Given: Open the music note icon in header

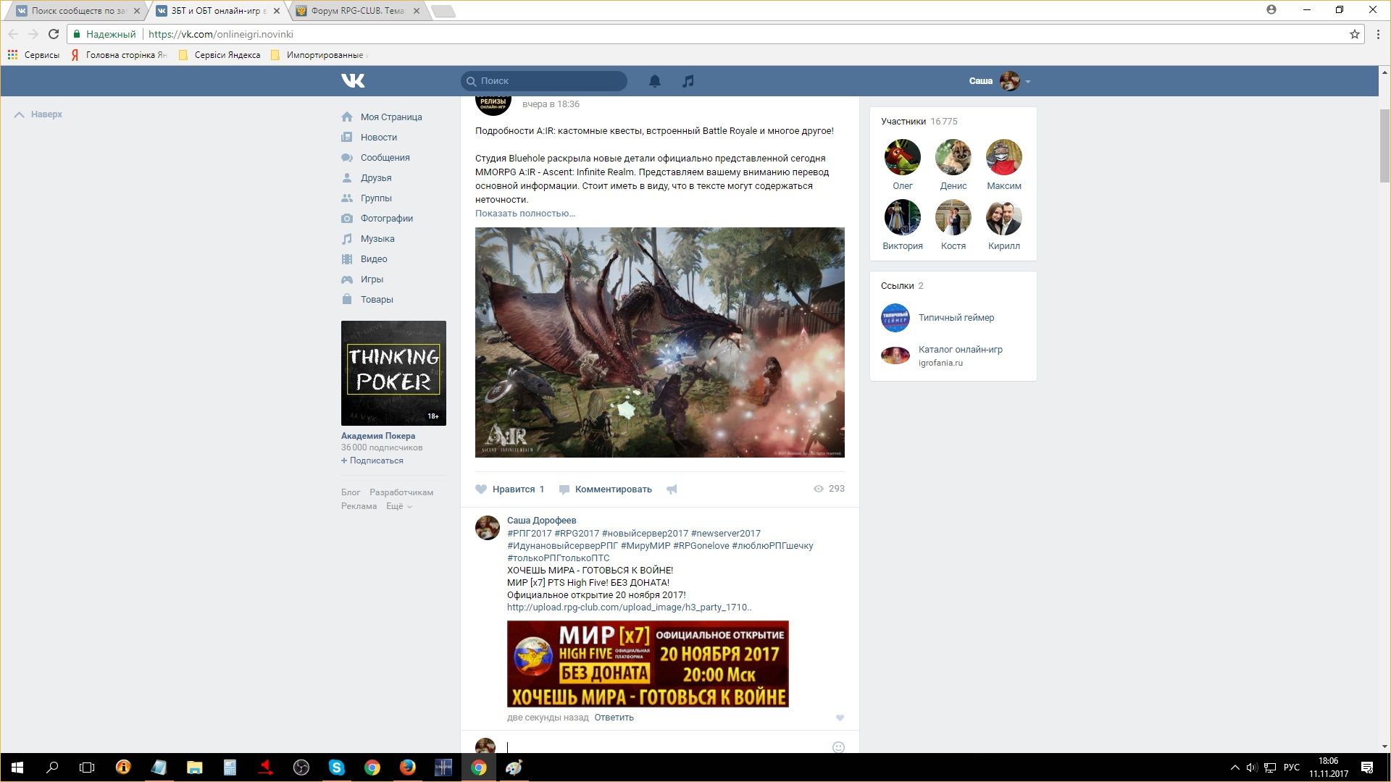Looking at the screenshot, I should click(688, 81).
